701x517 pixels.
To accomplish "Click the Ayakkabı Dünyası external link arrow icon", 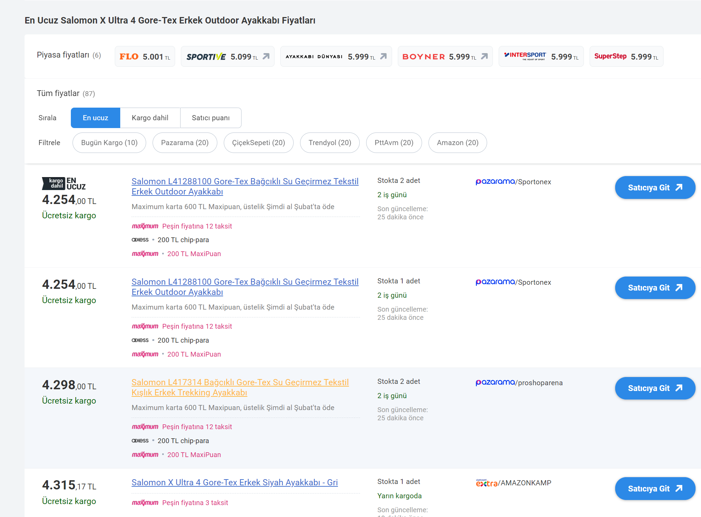I will click(x=383, y=56).
